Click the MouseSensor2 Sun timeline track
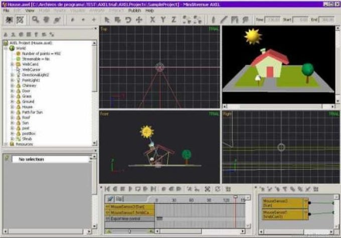 point(130,207)
